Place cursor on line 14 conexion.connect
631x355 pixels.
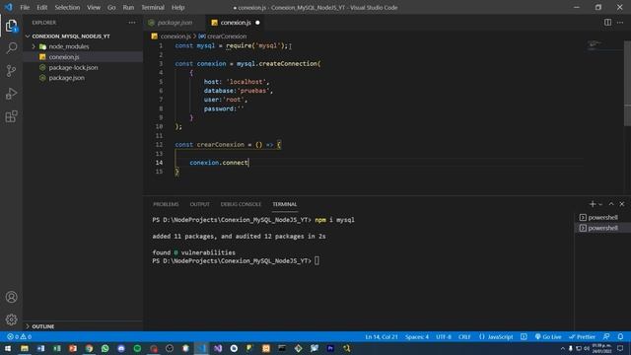pyautogui.click(x=219, y=163)
